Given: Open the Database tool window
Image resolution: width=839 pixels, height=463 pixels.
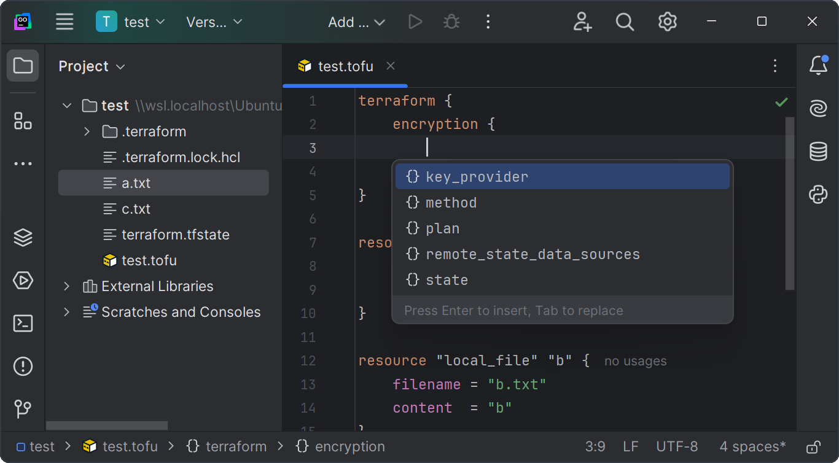Looking at the screenshot, I should (818, 152).
